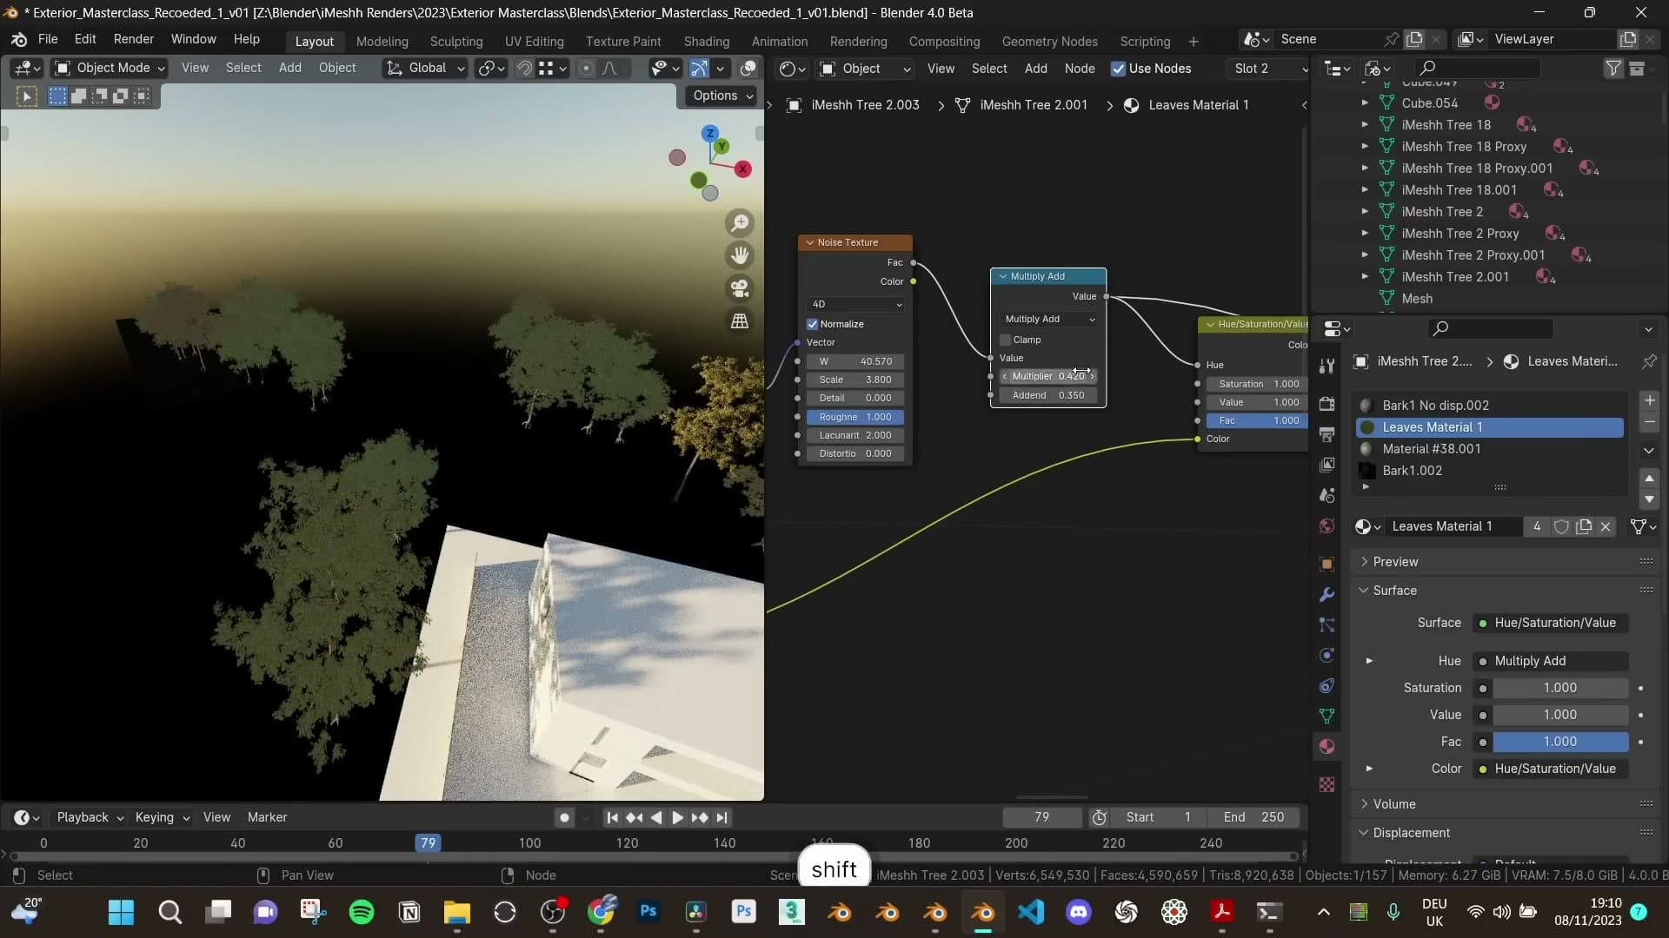This screenshot has height=938, width=1669.
Task: Toggle camera view with the camera icon
Action: (x=740, y=288)
